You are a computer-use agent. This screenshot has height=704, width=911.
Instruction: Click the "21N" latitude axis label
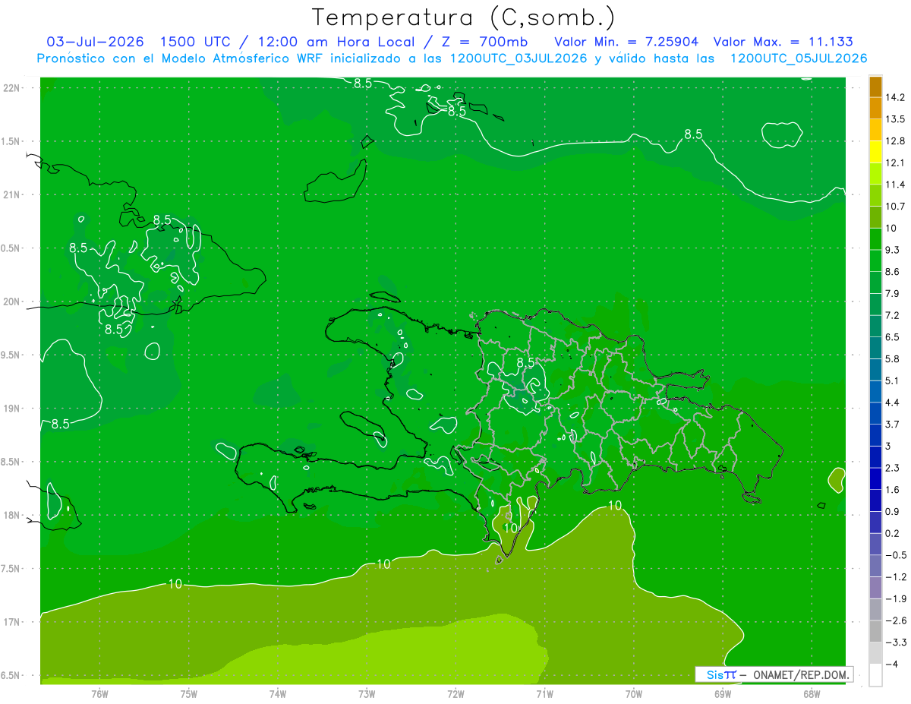[12, 195]
